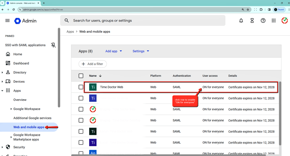Unpin SSO with SAML applications

tap(53, 45)
